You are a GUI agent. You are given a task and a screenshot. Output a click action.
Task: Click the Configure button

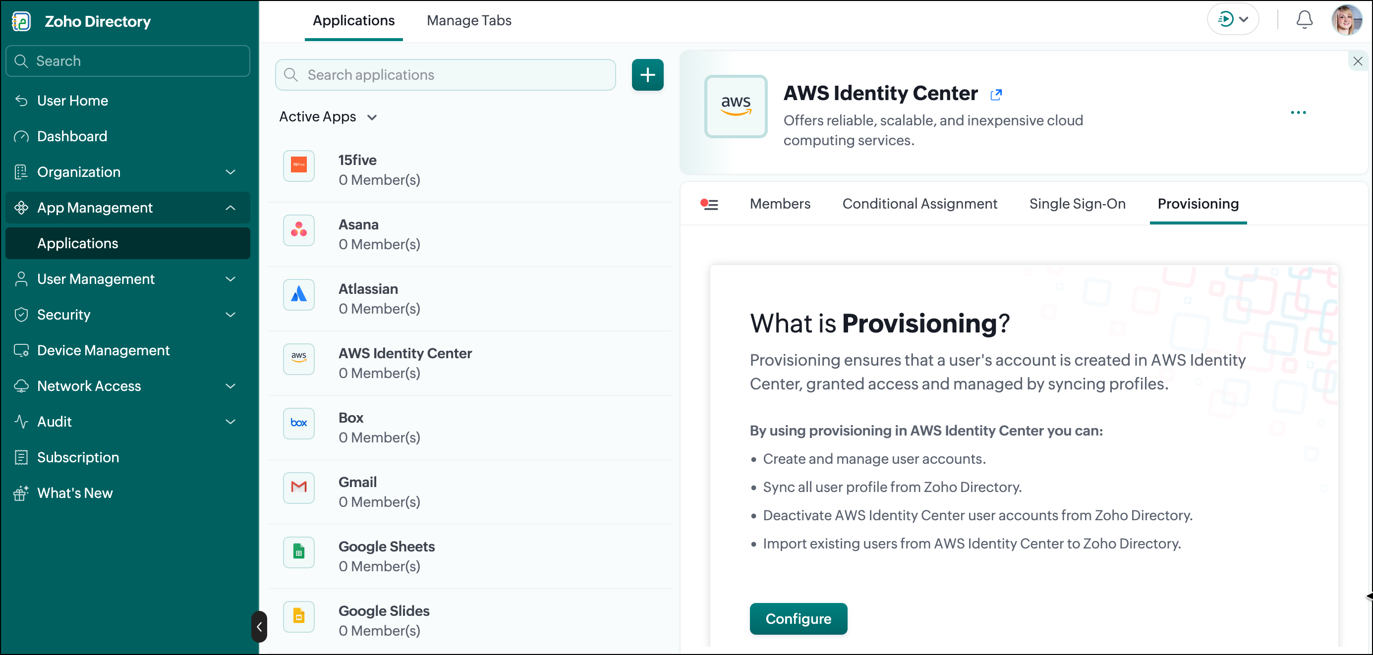[798, 619]
